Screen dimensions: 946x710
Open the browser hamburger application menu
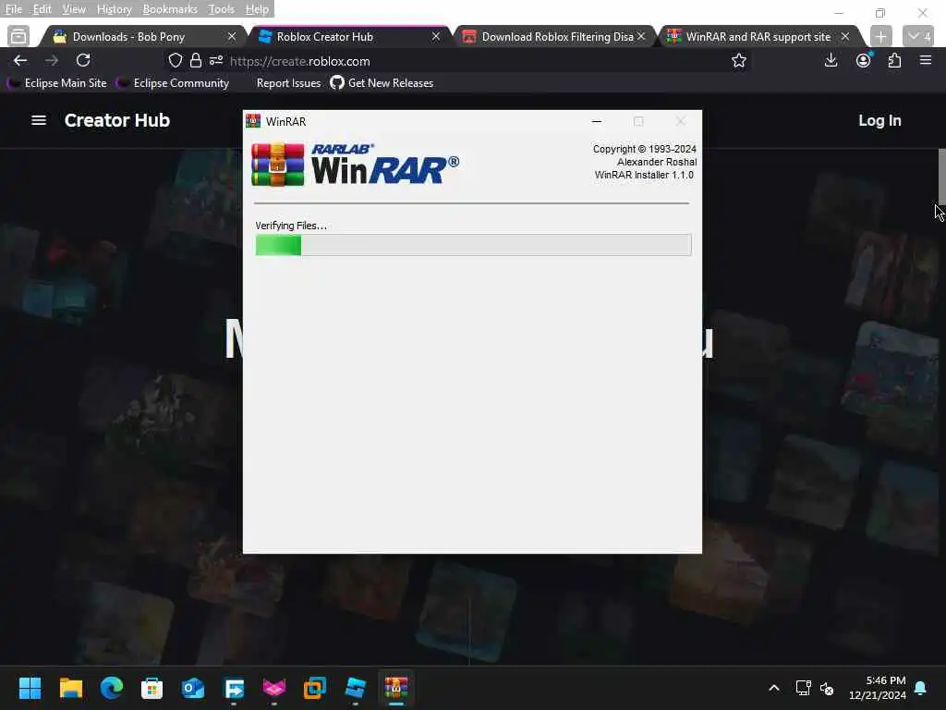pyautogui.click(x=926, y=60)
